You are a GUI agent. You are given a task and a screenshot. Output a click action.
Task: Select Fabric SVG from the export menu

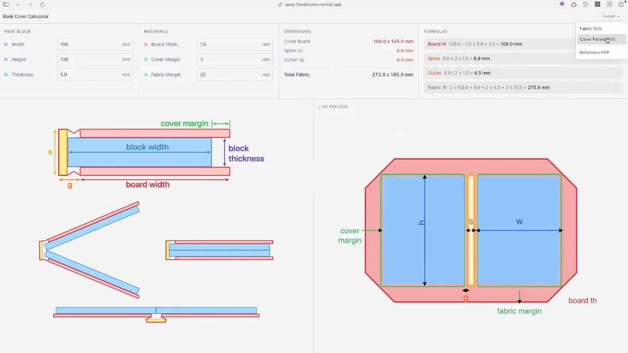click(590, 29)
